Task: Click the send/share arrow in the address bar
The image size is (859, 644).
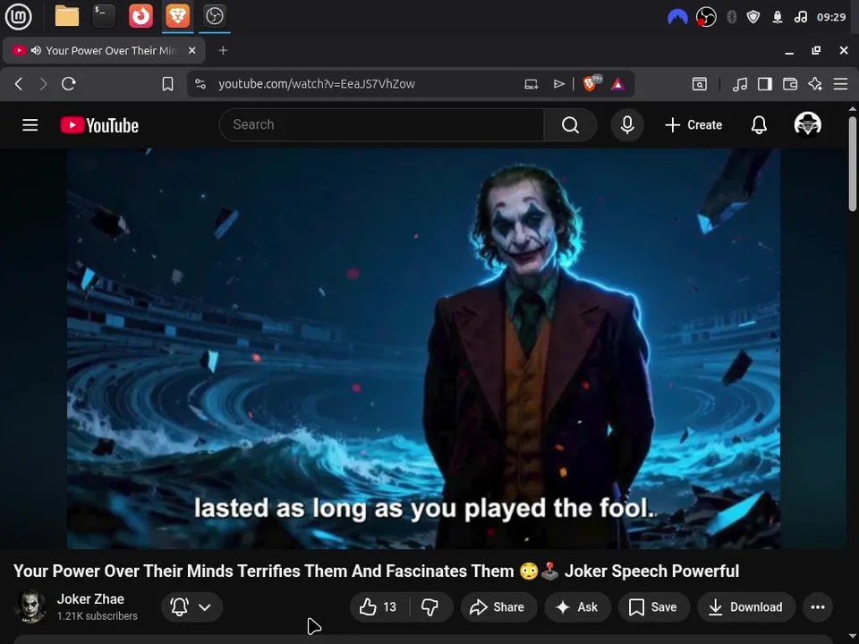Action: pos(558,84)
